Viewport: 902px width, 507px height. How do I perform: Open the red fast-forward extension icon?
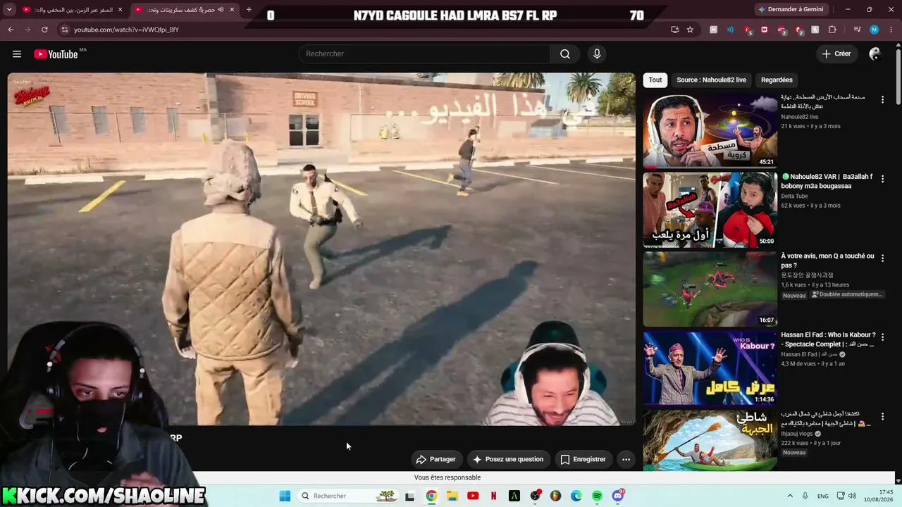pos(765,30)
